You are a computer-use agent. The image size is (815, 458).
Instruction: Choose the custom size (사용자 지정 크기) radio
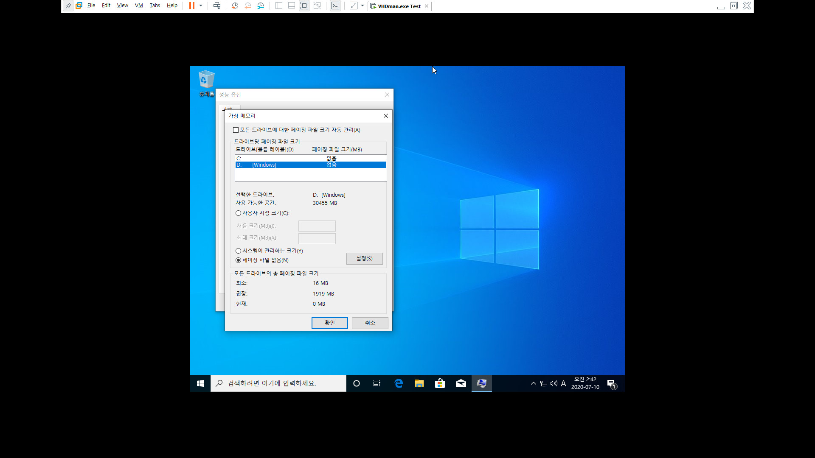point(238,213)
